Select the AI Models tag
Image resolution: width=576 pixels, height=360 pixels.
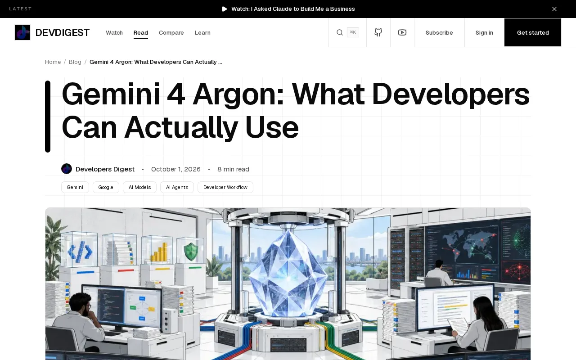click(x=139, y=187)
